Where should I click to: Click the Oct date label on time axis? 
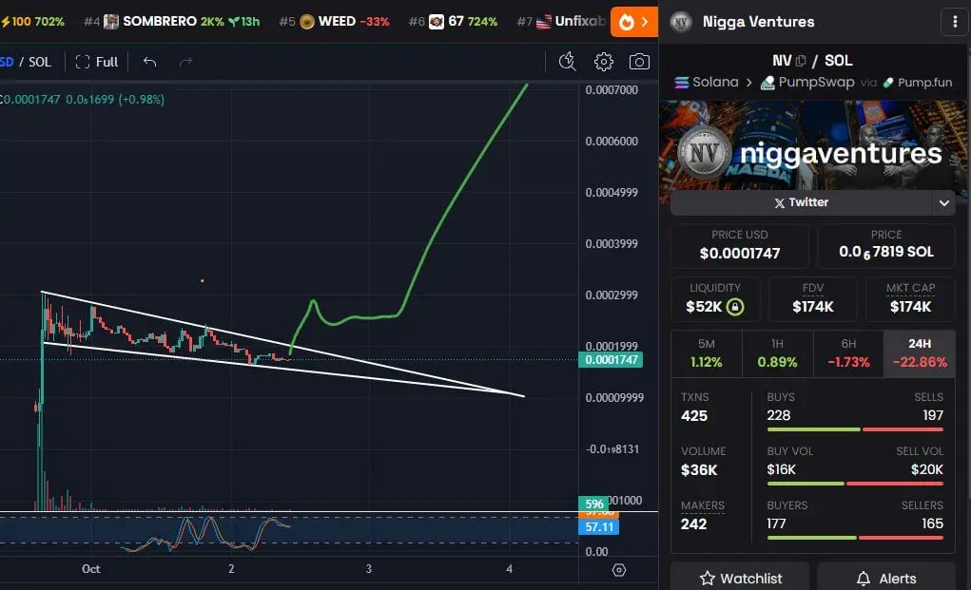click(91, 569)
